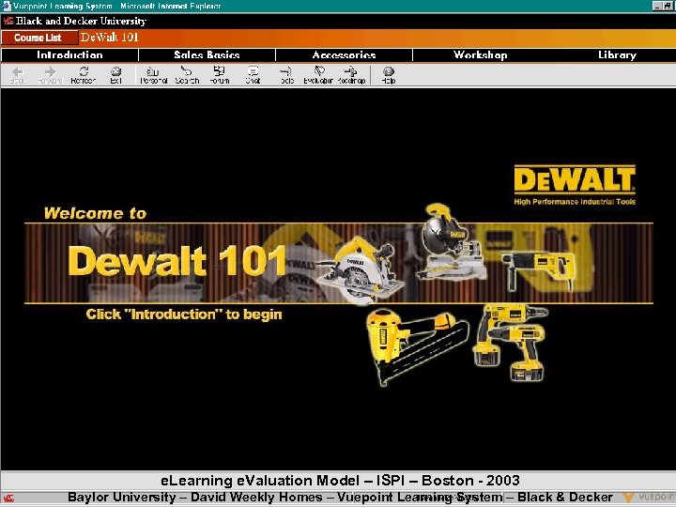Screen dimensions: 676x507
Task: Click the Black and Decker University logo icon
Action: [8, 21]
